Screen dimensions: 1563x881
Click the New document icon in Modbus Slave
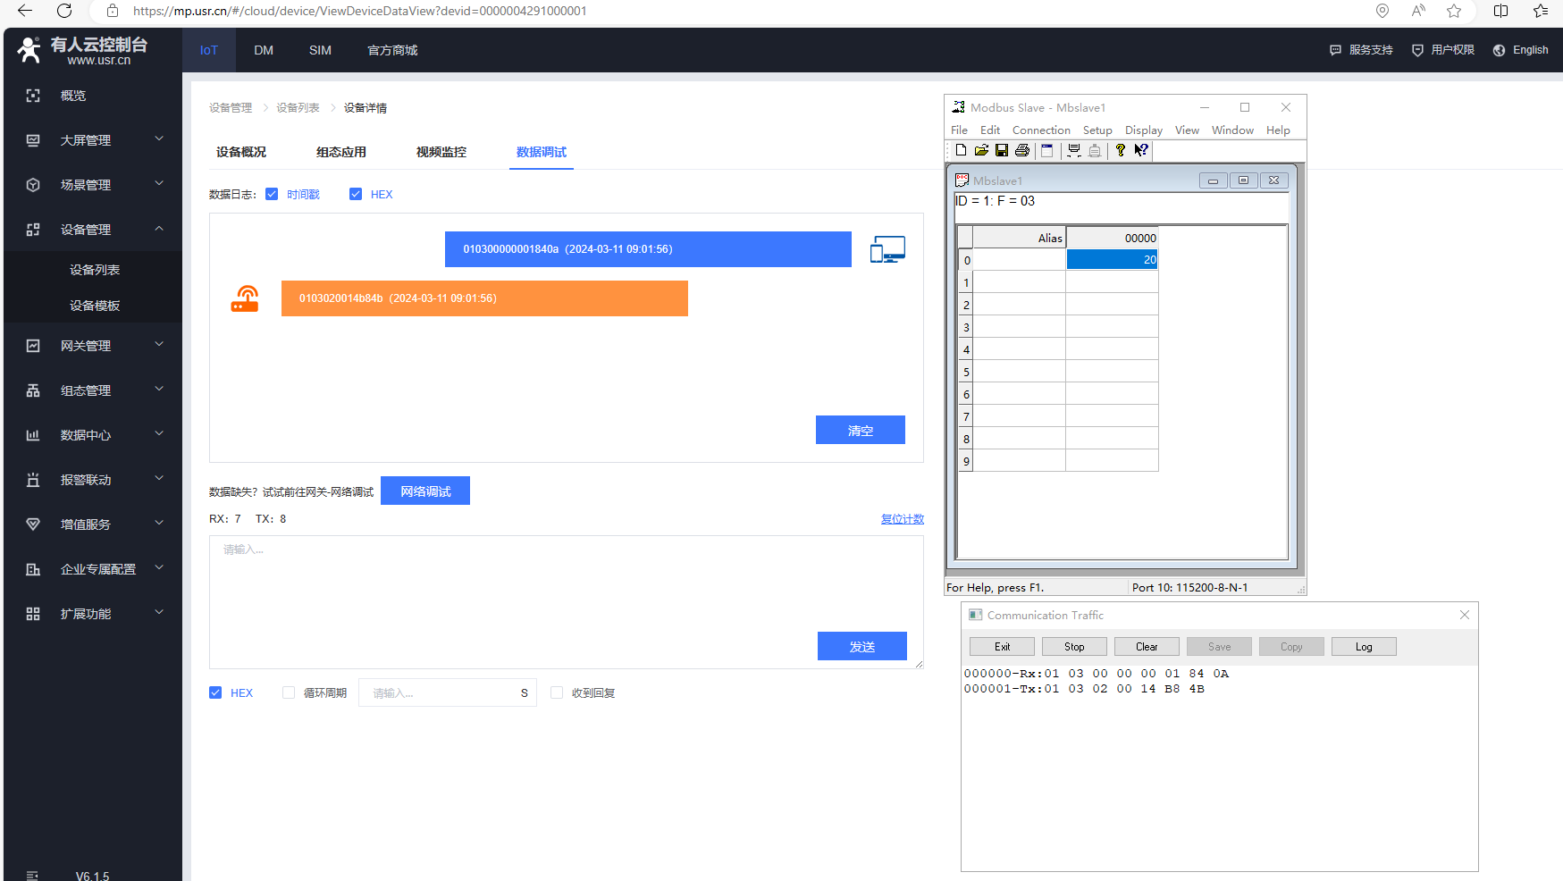961,150
